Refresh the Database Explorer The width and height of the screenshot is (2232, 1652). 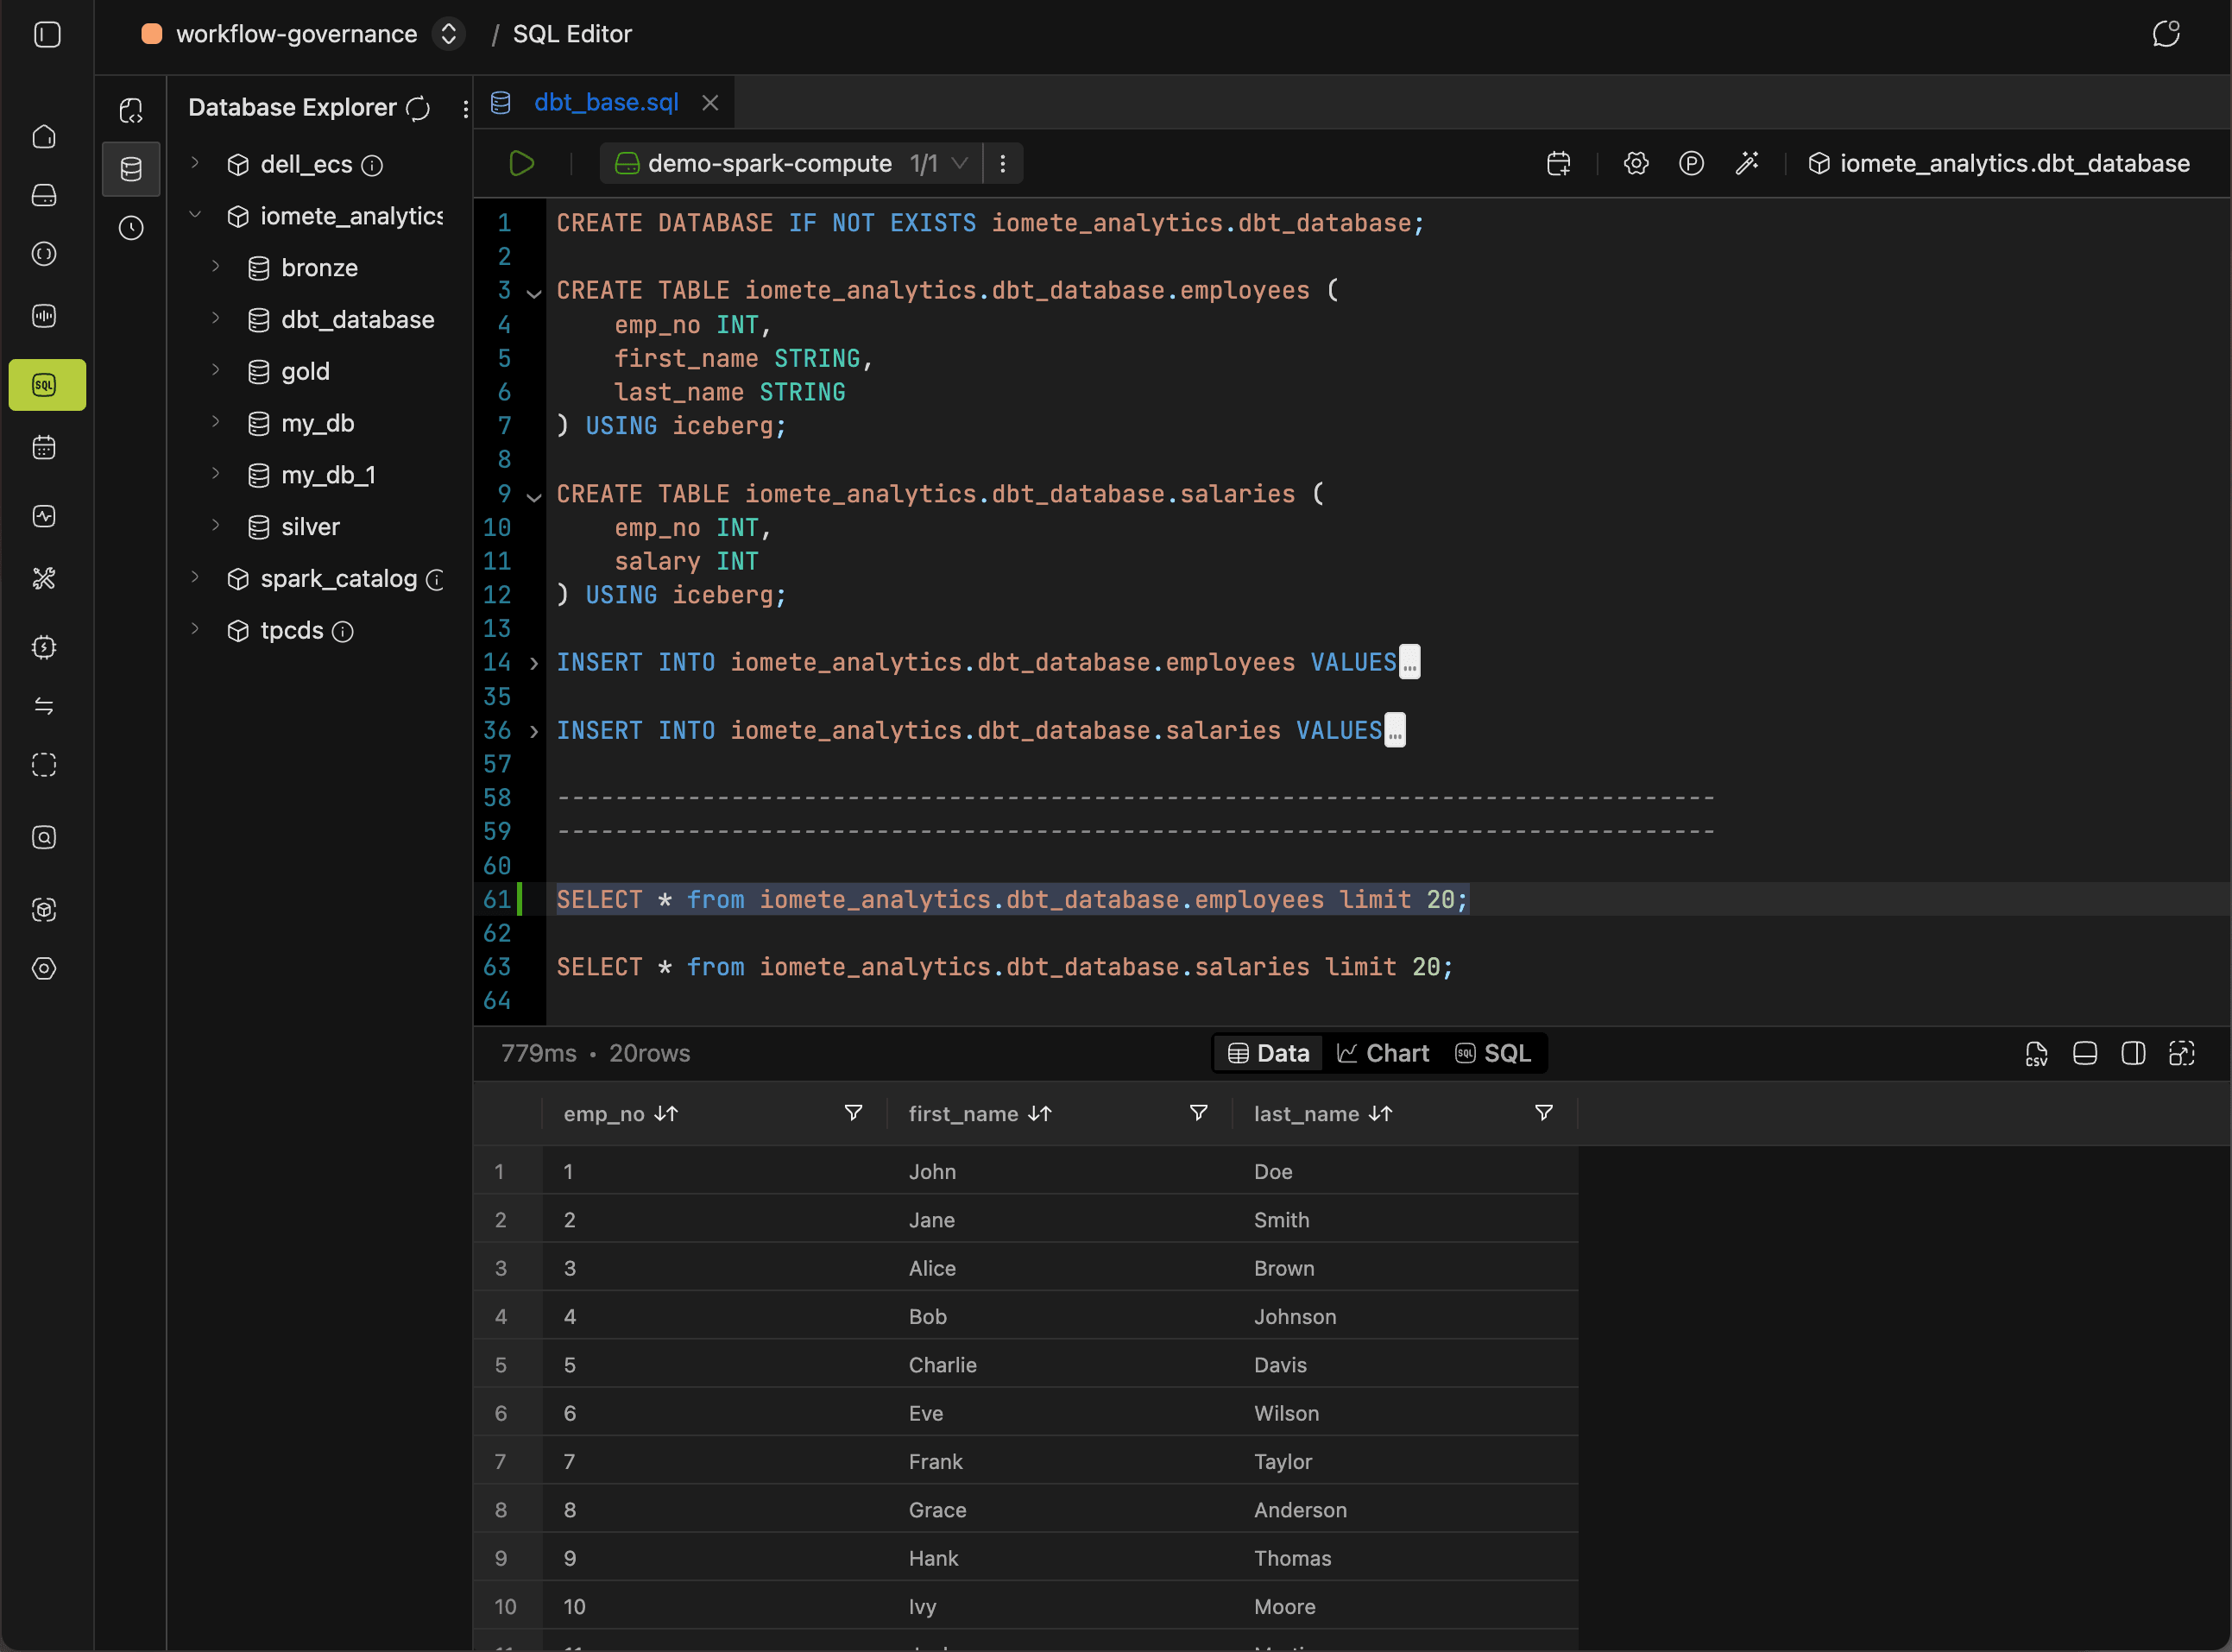click(418, 108)
